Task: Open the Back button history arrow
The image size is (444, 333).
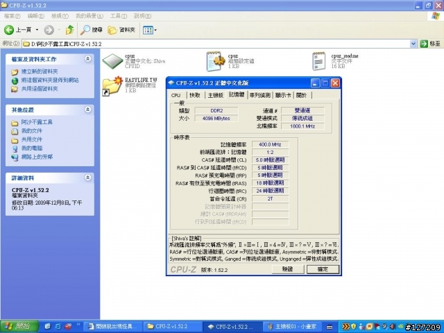Action: [x=37, y=30]
